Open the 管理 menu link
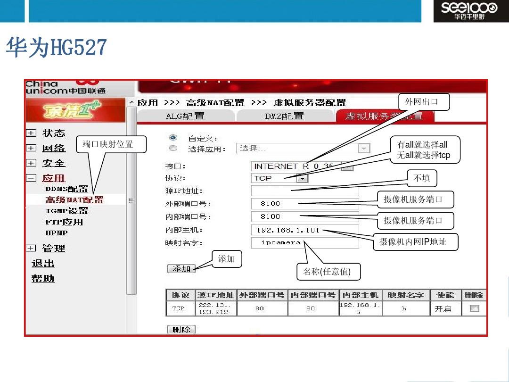This screenshot has height=382, width=509. pos(54,248)
